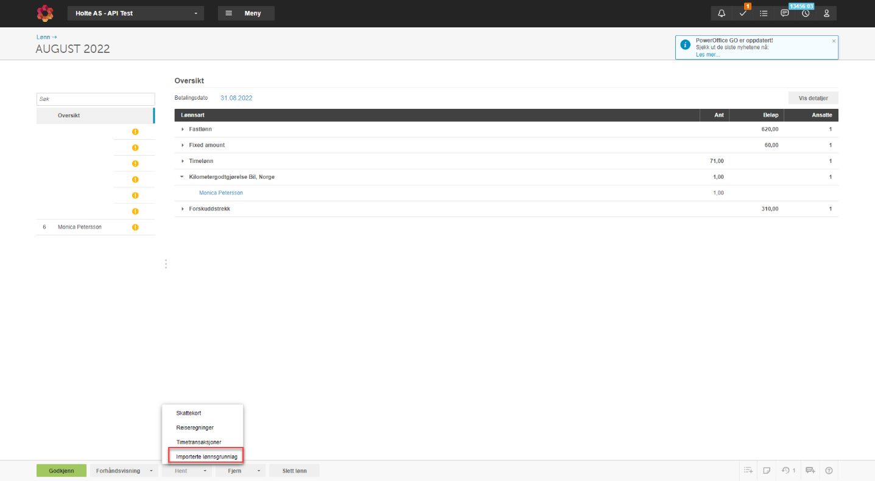Click the add comment icon
This screenshot has height=481, width=875.
click(x=810, y=470)
